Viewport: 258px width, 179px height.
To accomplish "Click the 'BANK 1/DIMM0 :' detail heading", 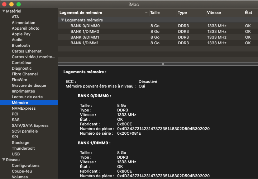I will coord(94,143).
